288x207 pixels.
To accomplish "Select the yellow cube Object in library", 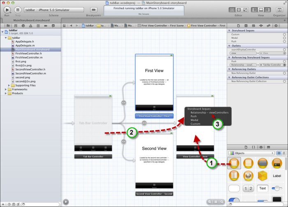I will [262, 176].
